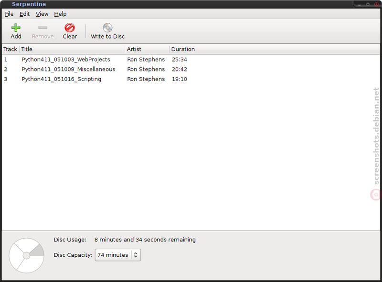Click the greyed-out Remove minus icon
The width and height of the screenshot is (382, 282).
42,28
